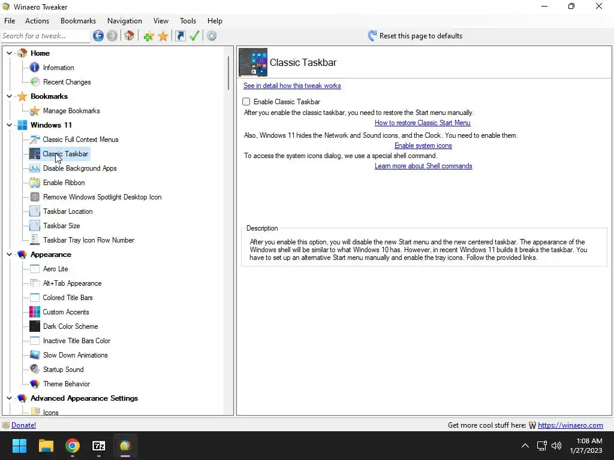Click the tree panel vertical scrollbar
Image resolution: width=614 pixels, height=460 pixels.
tap(228, 72)
